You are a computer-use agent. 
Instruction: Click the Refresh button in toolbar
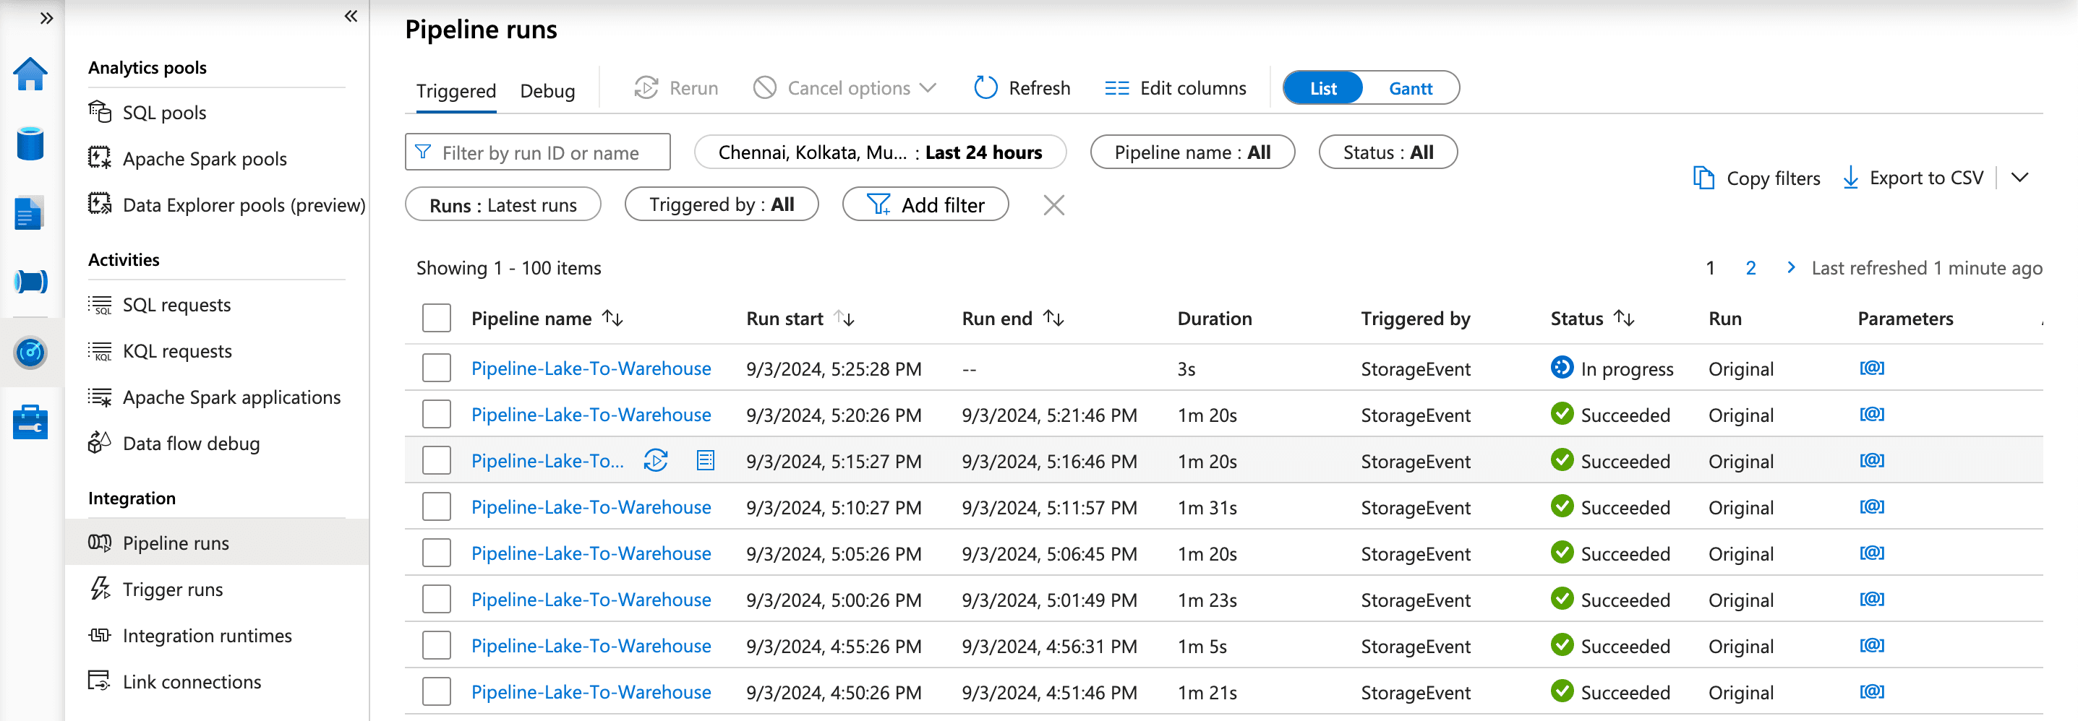[x=1022, y=88]
